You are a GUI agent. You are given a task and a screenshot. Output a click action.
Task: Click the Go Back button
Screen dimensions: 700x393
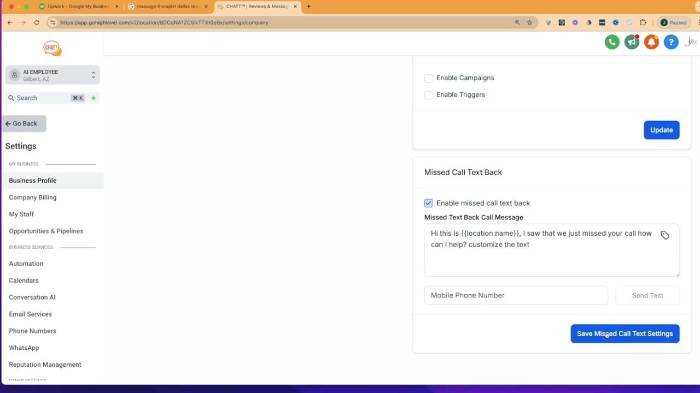[x=24, y=124]
